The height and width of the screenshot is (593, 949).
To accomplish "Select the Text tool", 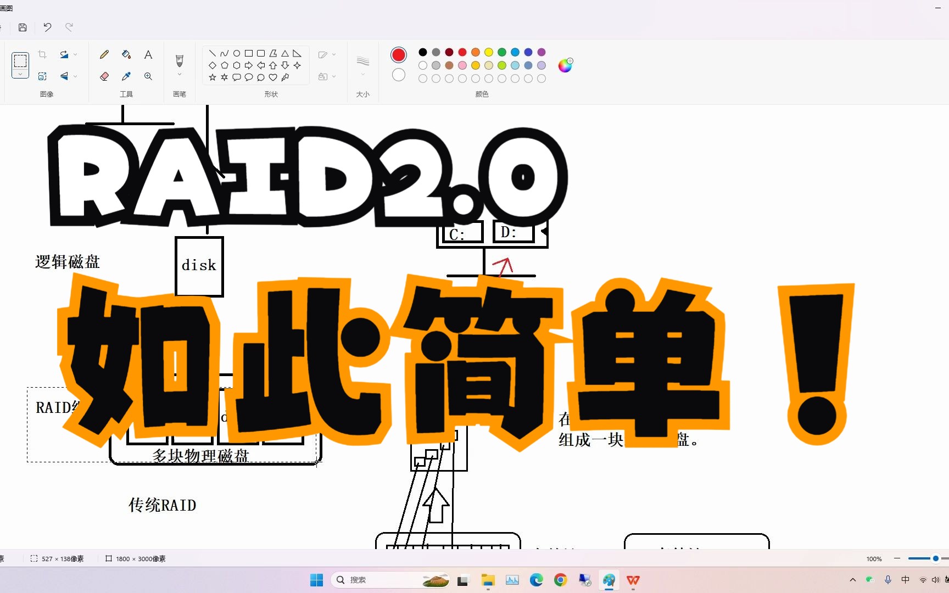I will (148, 54).
